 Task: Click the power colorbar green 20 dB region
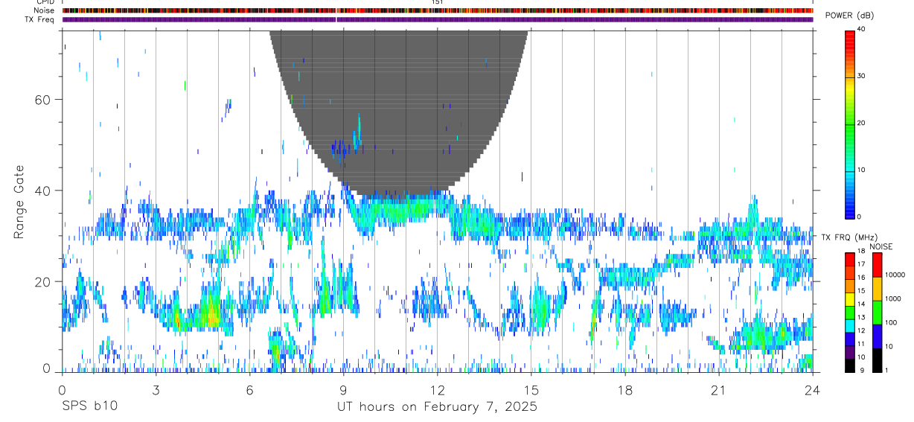point(849,124)
